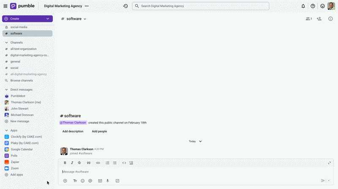Click the Add description button
The height and width of the screenshot is (189, 338).
[73, 131]
